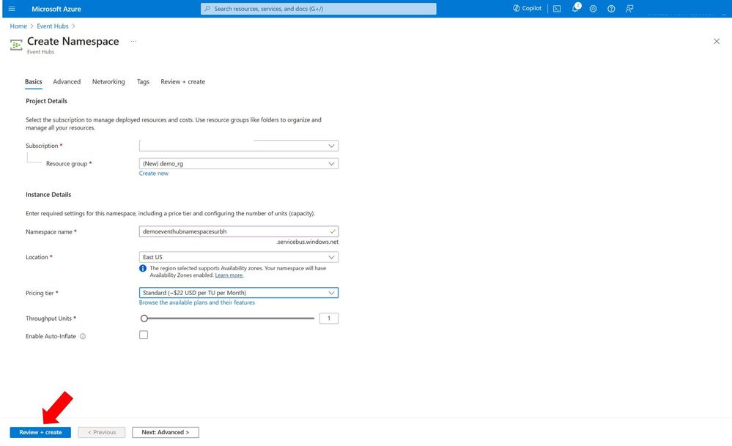Click the Next: Advanced button
The width and height of the screenshot is (732, 446).
point(166,433)
